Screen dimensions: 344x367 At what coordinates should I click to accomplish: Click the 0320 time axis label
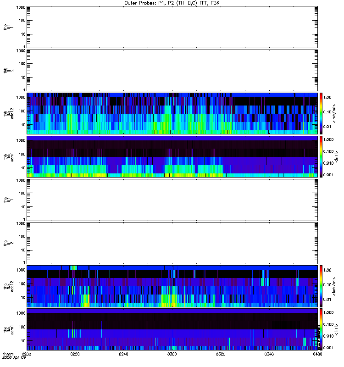pyautogui.click(x=221, y=354)
